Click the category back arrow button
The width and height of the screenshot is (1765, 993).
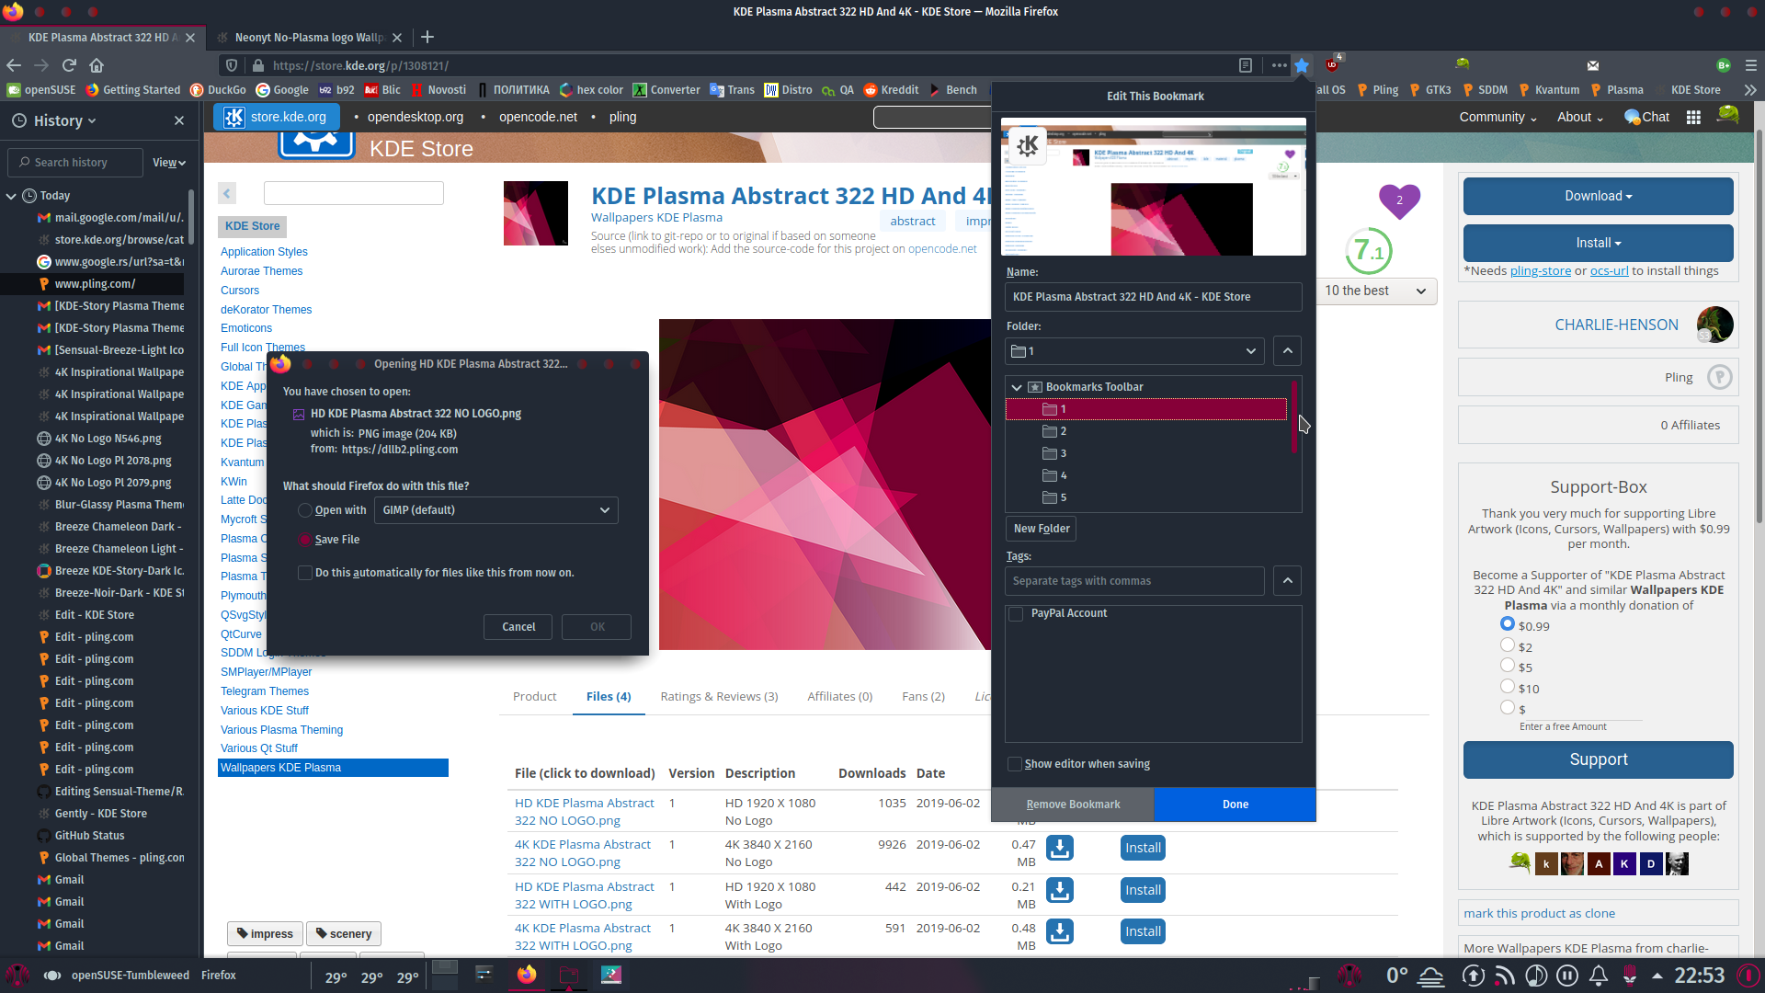(x=227, y=193)
